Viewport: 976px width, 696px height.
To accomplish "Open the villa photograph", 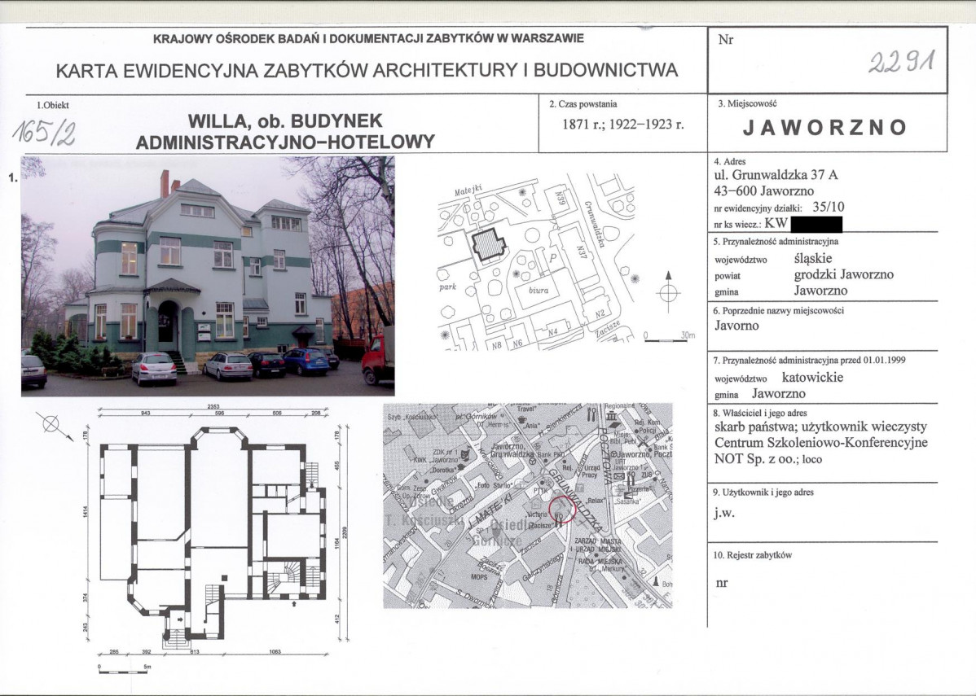I will (x=208, y=275).
